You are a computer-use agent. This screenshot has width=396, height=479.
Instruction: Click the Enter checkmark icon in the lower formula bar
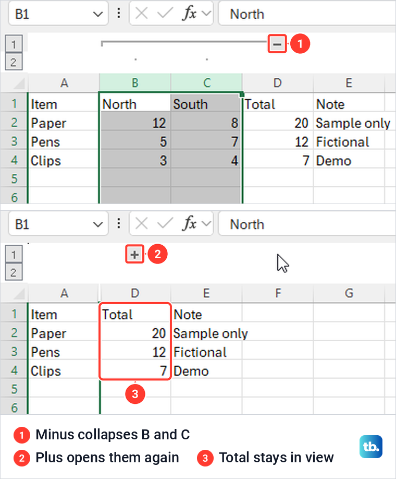pyautogui.click(x=165, y=224)
